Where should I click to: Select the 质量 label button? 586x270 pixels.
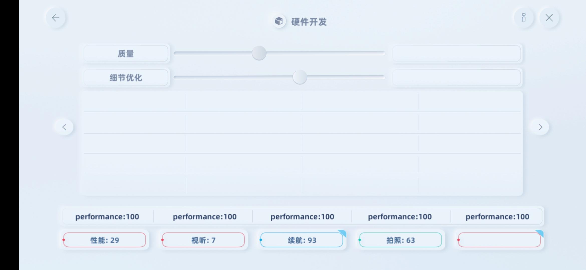click(x=126, y=53)
